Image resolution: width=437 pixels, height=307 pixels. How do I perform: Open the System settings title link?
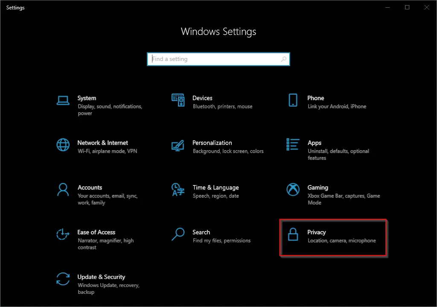click(x=87, y=98)
